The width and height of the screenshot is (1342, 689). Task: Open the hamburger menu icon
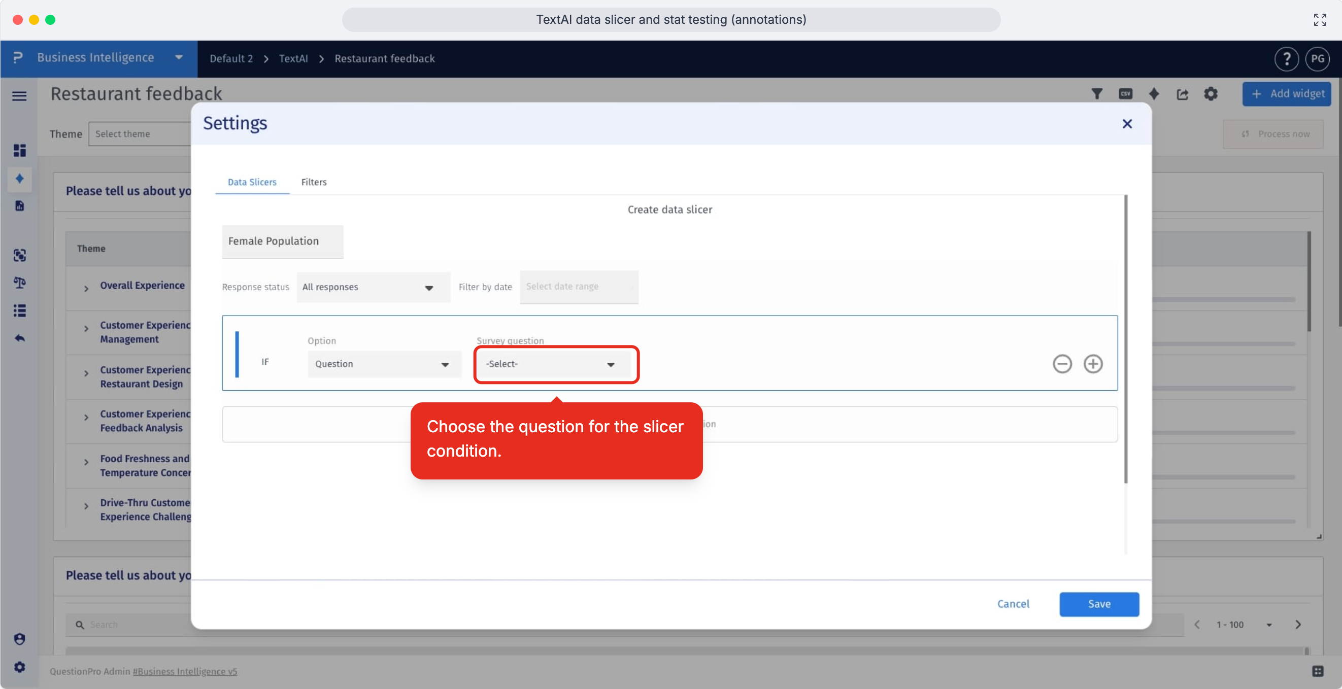pyautogui.click(x=19, y=96)
